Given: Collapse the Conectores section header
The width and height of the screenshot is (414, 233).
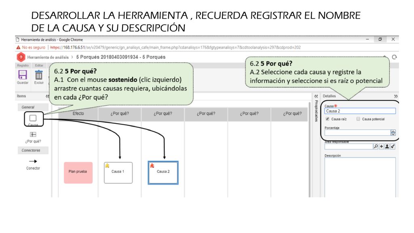Looking at the screenshot, I should point(33,150).
